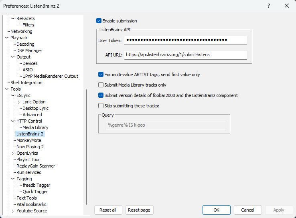
Task: Select the ListenBrainz 2 tree item
Action: click(x=30, y=134)
